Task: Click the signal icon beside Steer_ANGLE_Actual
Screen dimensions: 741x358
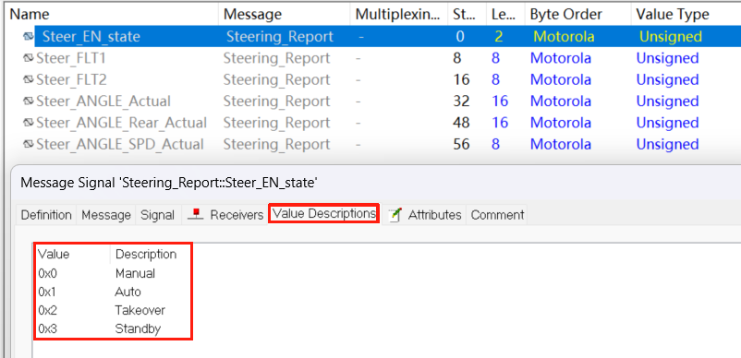Action: click(29, 101)
